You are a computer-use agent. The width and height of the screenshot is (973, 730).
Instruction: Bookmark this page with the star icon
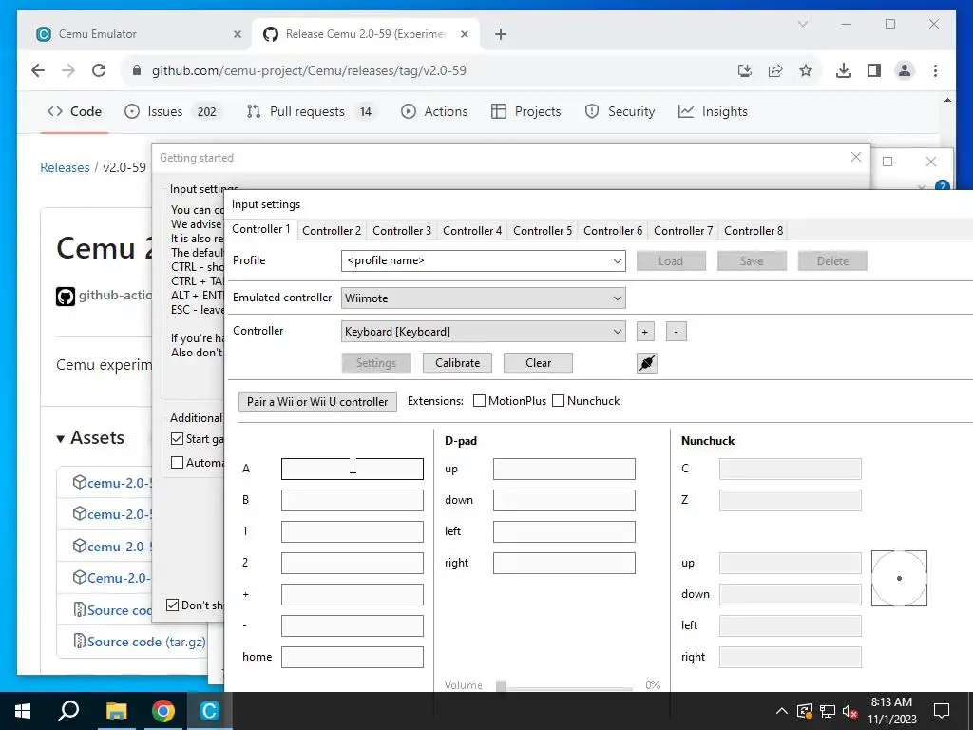[x=806, y=70]
